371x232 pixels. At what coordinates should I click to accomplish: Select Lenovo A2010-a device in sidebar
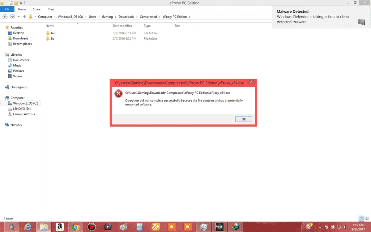click(24, 114)
